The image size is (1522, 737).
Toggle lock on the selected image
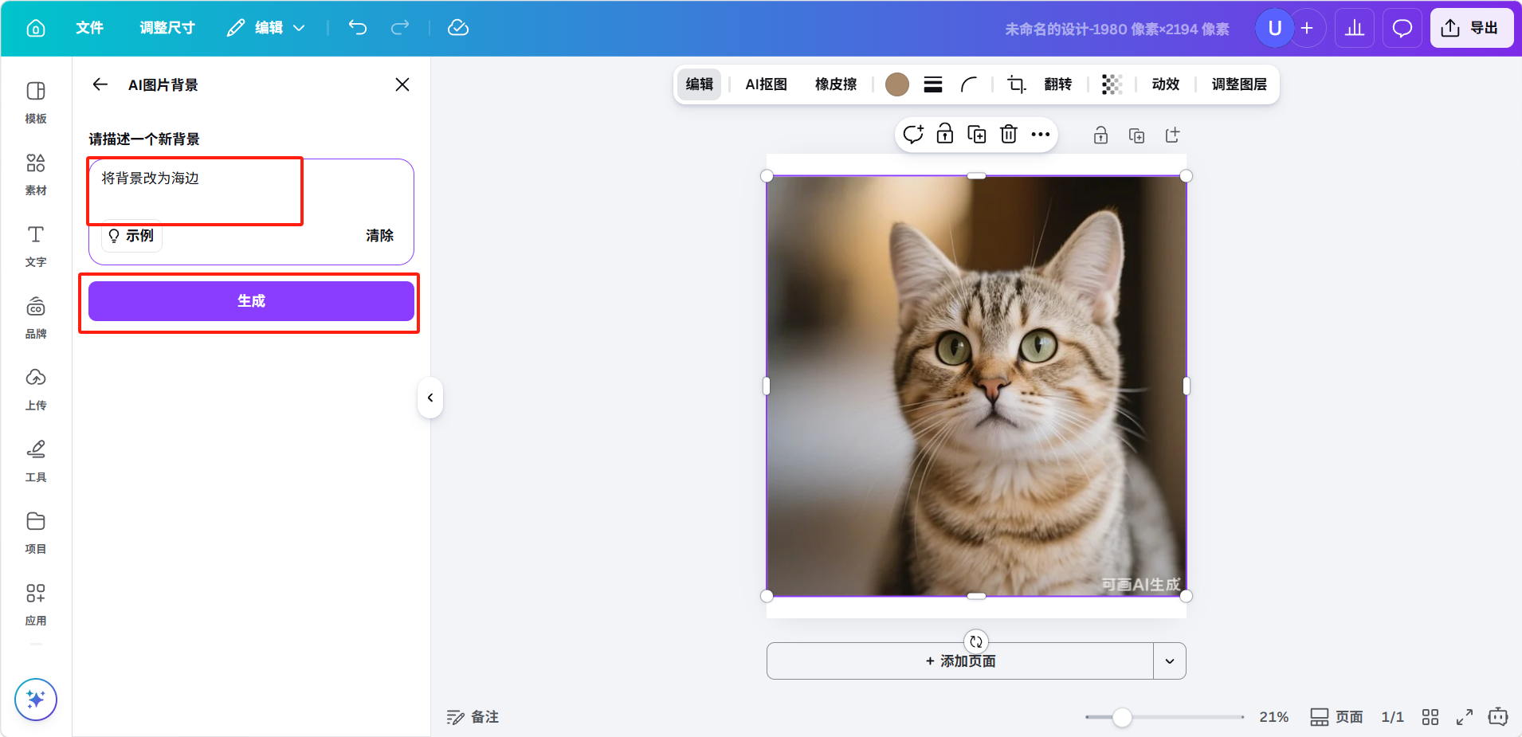[945, 134]
